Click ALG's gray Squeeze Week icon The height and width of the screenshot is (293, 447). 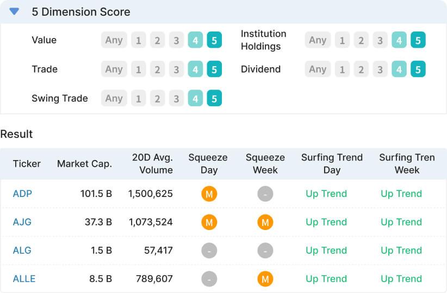coord(265,251)
